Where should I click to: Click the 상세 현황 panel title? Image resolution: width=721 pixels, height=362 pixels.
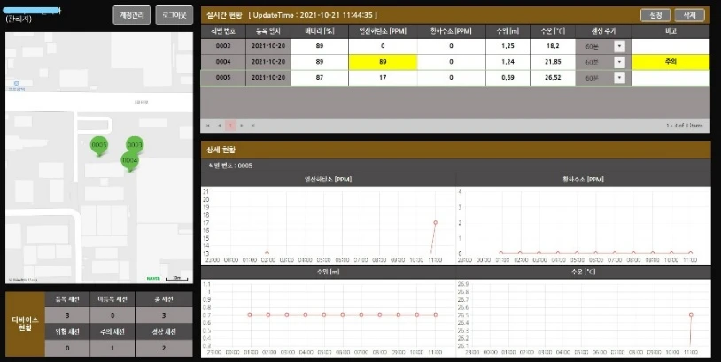point(221,150)
